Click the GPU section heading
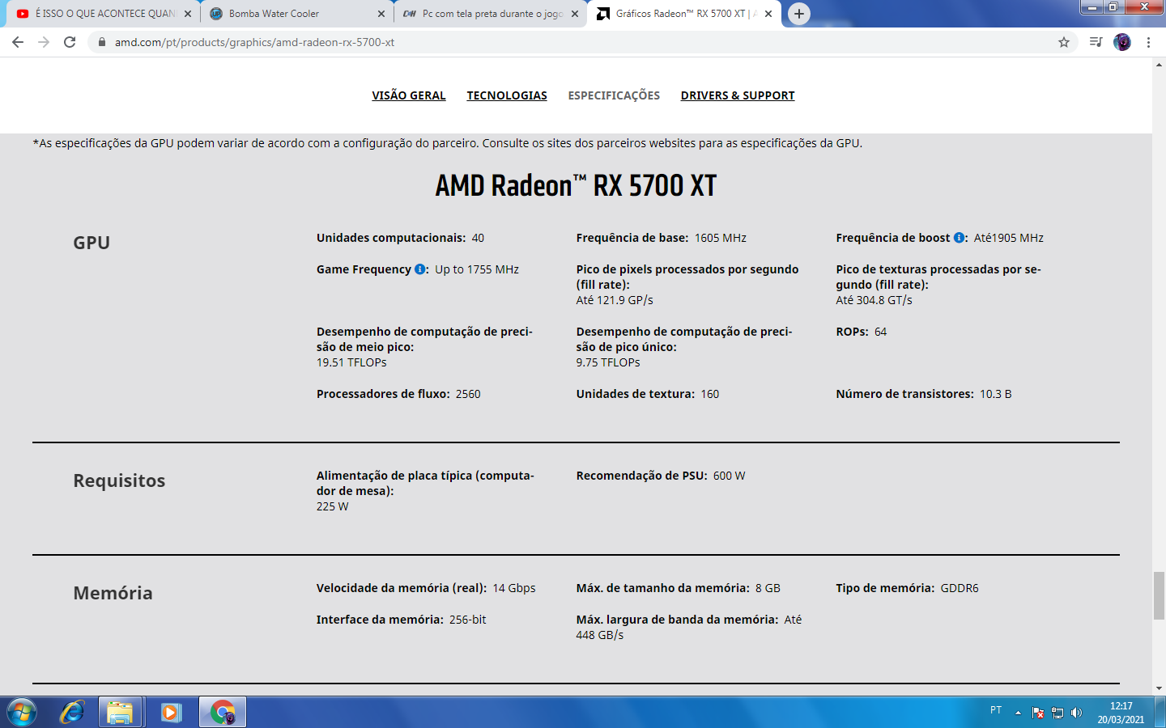The height and width of the screenshot is (728, 1166). coord(91,243)
